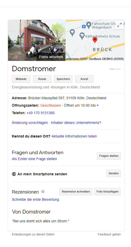Click Fragen stellen button
The height and width of the screenshot is (247, 131).
[109, 156]
